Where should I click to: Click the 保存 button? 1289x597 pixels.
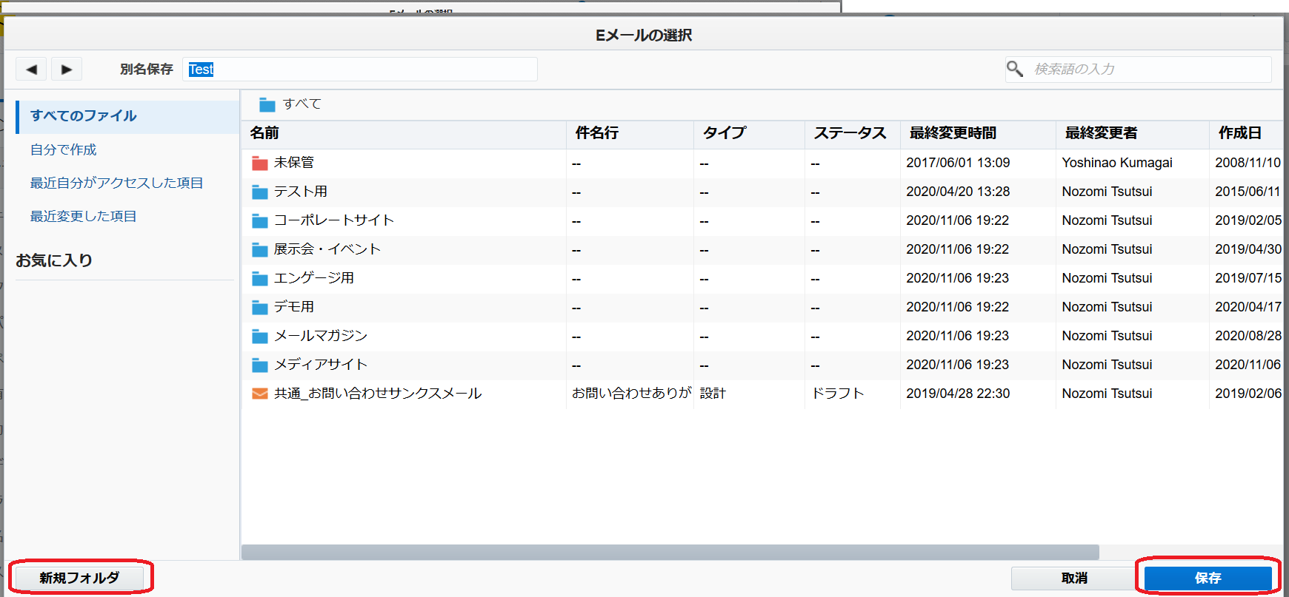(1208, 578)
